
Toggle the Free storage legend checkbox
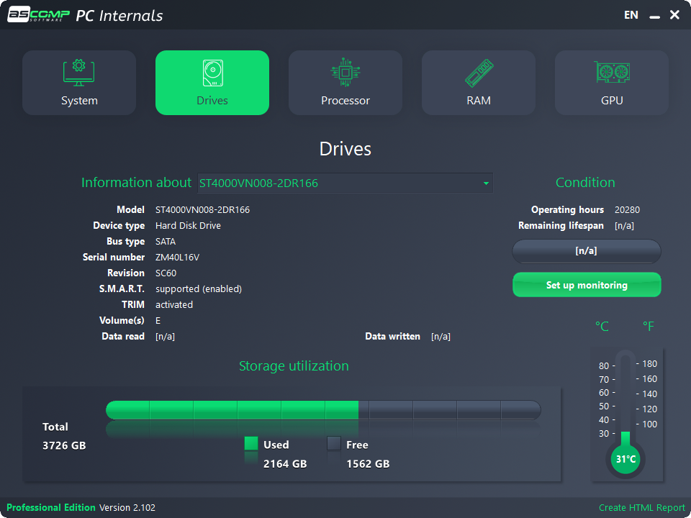[333, 445]
